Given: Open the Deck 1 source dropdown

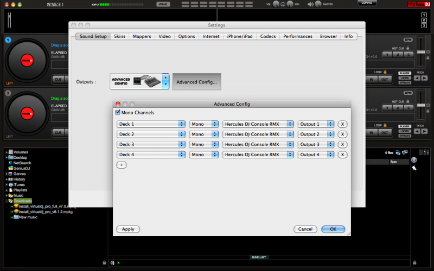Looking at the screenshot, I should 151,124.
